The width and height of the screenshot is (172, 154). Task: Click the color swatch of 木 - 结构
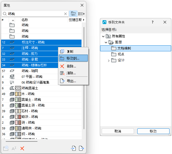[20, 94]
